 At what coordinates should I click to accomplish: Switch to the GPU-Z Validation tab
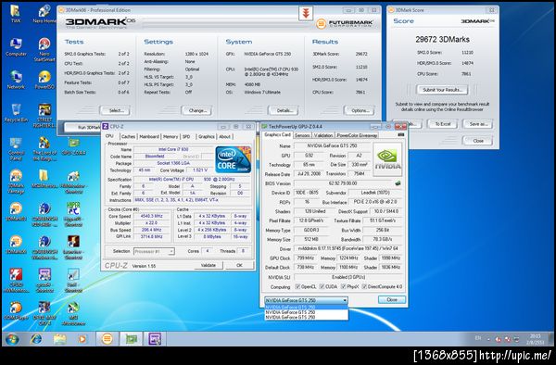323,135
